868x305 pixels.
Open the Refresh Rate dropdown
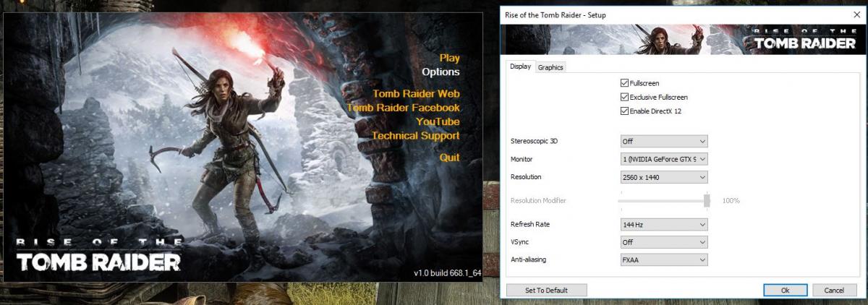click(x=664, y=225)
